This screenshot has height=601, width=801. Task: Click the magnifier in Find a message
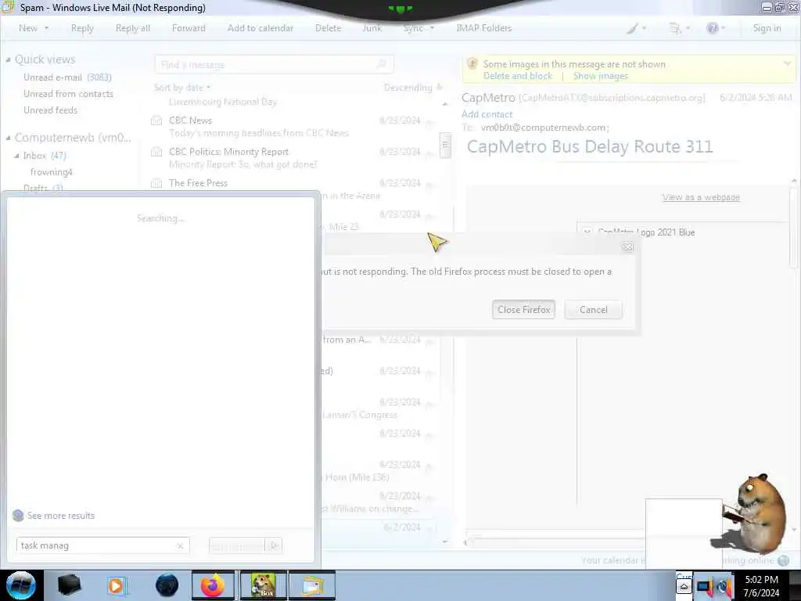[382, 64]
